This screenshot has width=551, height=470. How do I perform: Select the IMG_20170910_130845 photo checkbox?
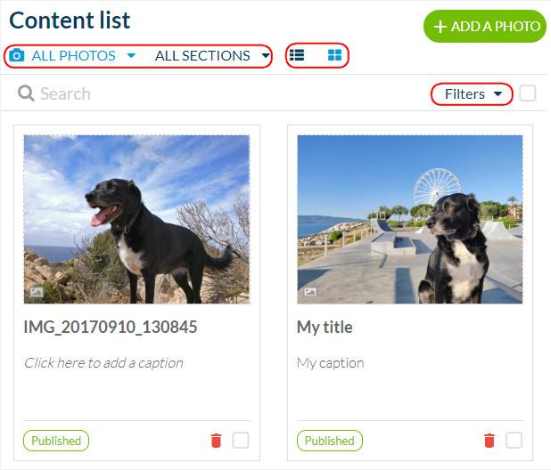tap(241, 441)
